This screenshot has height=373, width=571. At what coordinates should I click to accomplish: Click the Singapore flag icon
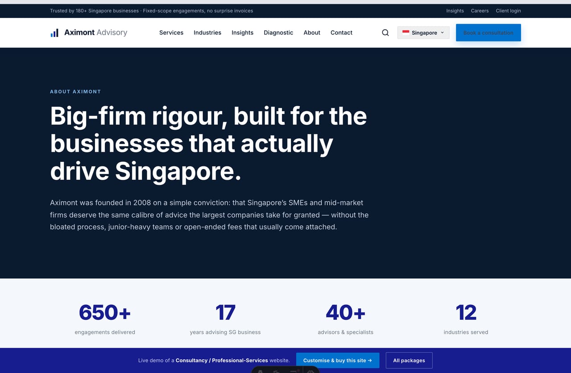tap(406, 33)
